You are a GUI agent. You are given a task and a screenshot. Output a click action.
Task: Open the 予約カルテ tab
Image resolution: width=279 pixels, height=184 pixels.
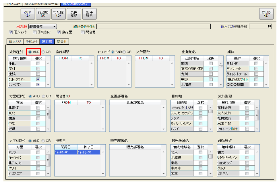[32, 41]
